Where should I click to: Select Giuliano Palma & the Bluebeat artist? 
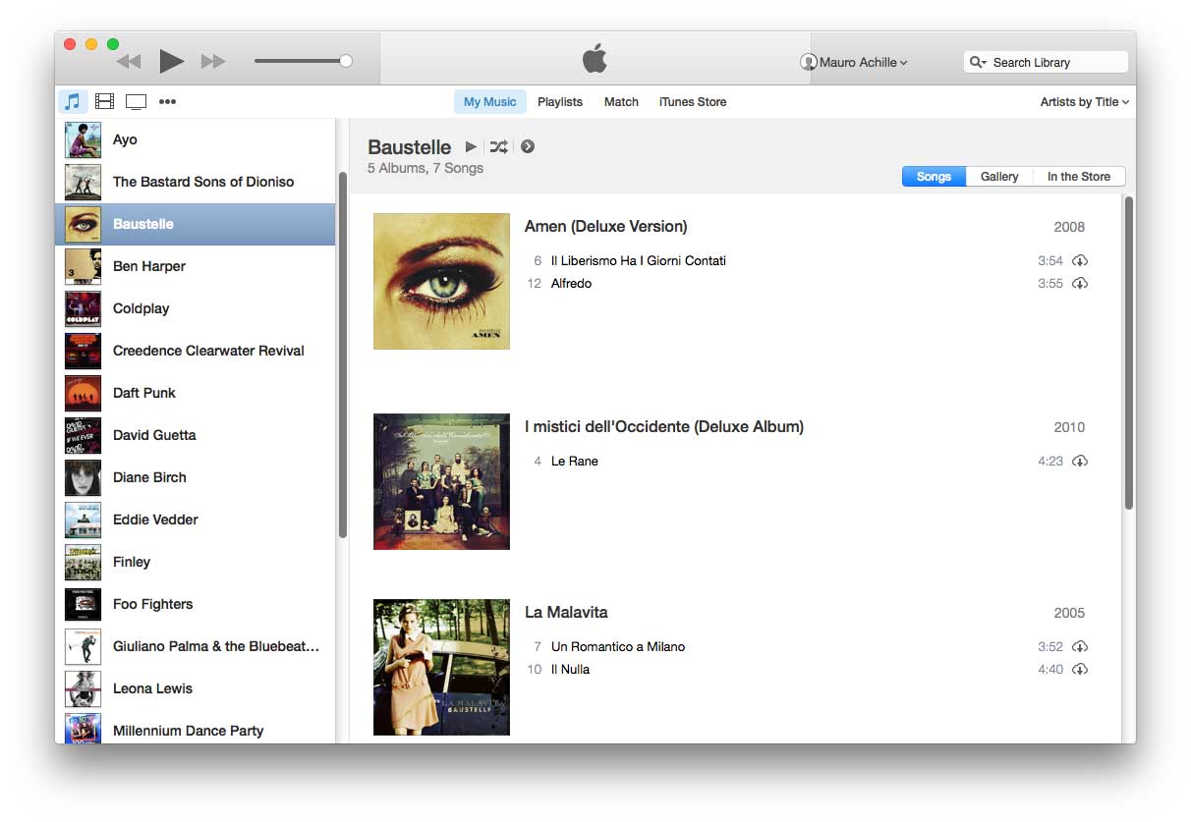pyautogui.click(x=195, y=646)
